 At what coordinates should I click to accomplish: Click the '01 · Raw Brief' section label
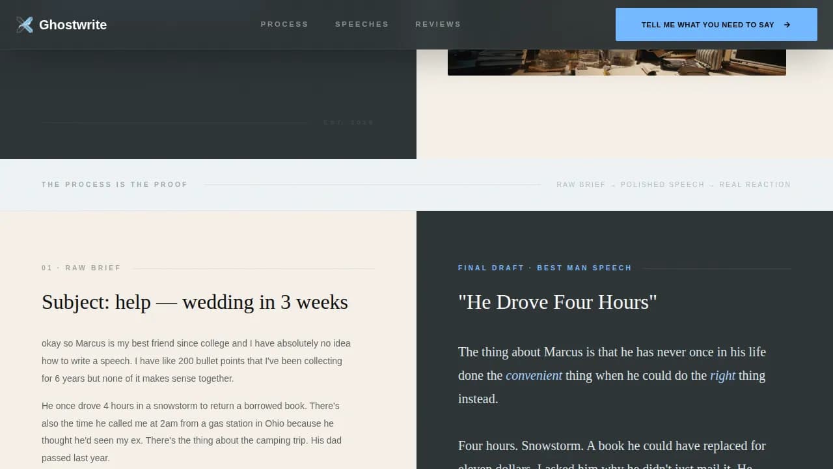pos(81,268)
